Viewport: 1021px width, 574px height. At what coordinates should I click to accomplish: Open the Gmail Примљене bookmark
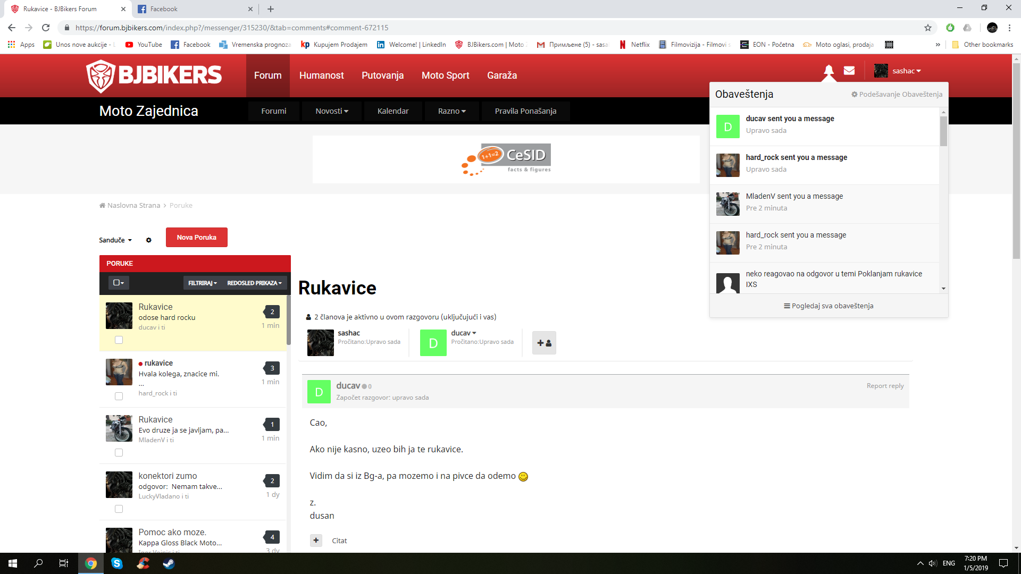point(572,45)
